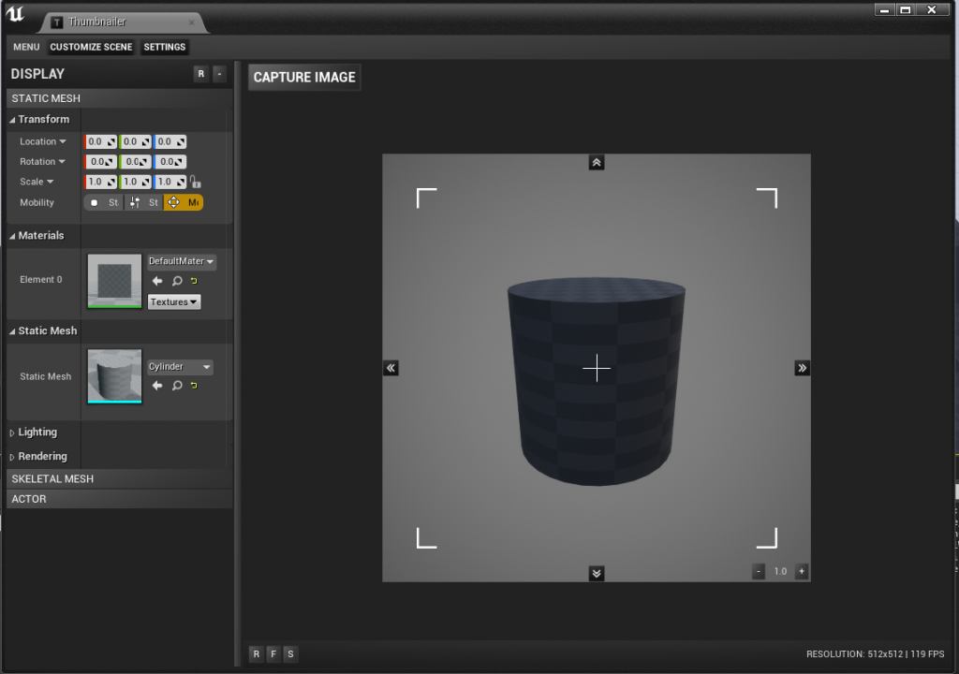Viewport: 959px width, 674px height.
Task: Use selected asset arrow for Element 0 material
Action: tap(157, 281)
